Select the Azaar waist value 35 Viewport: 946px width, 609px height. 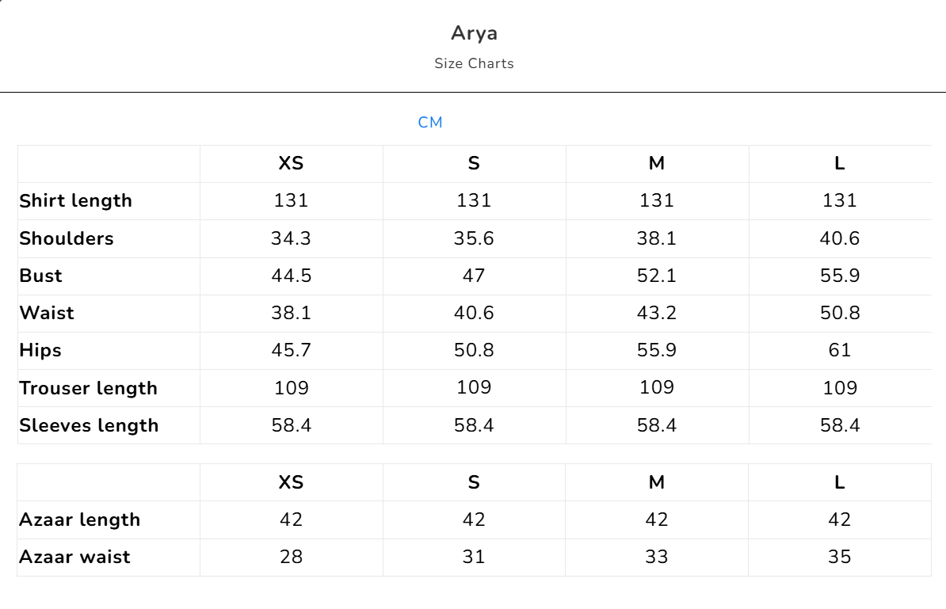click(840, 557)
